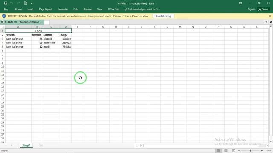Select the Kain Kafan aut cell

(18, 39)
